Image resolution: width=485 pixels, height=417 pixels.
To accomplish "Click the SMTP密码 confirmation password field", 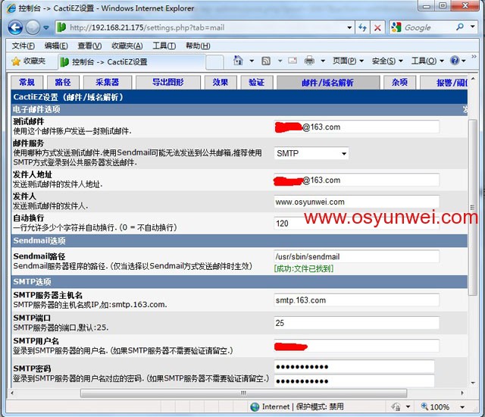I will click(354, 381).
